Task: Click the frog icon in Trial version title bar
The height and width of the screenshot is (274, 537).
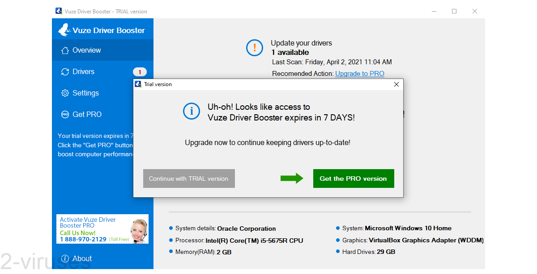Action: 138,84
